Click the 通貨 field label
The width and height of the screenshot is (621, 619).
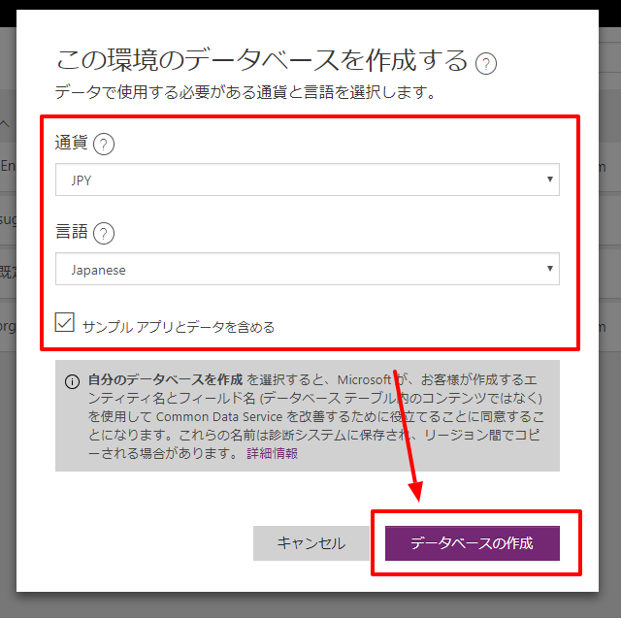[x=71, y=143]
